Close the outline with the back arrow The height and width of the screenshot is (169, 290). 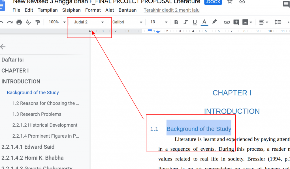(x=3, y=47)
